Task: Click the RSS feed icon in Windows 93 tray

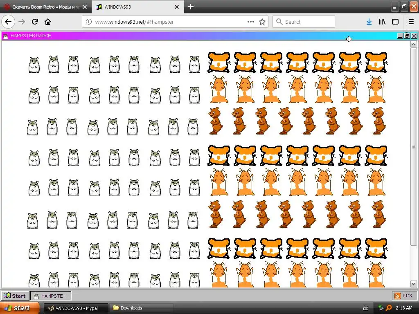Action: (397, 296)
